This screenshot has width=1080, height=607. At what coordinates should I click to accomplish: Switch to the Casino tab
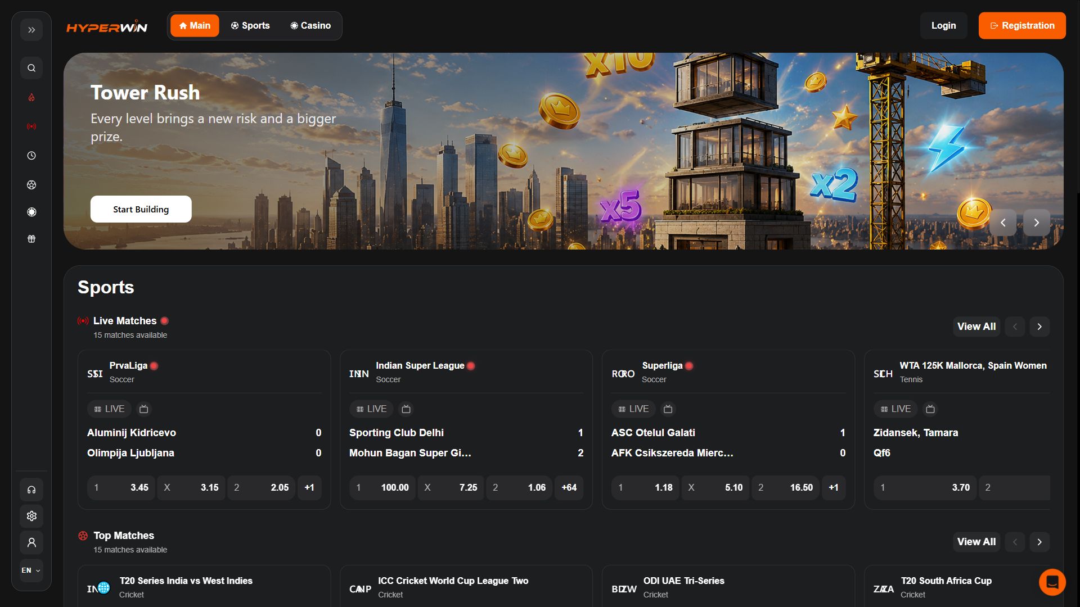[x=310, y=26]
